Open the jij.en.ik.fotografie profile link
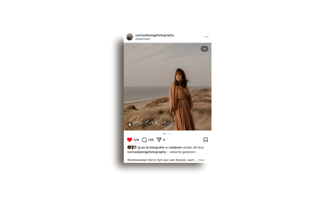 (151, 148)
